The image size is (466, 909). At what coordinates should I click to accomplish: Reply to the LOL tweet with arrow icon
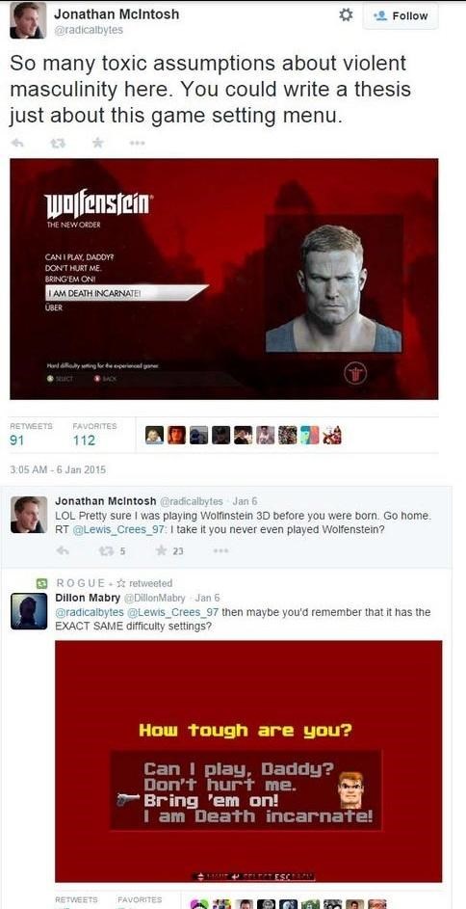point(64,551)
